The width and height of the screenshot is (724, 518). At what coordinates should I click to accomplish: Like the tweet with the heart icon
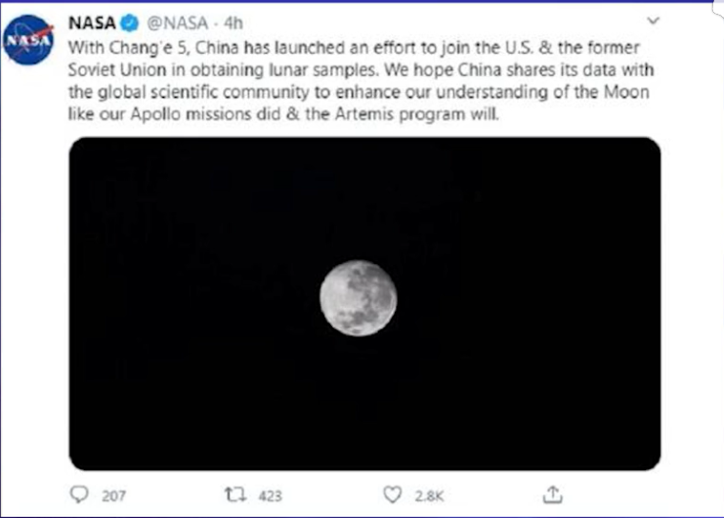click(x=393, y=495)
